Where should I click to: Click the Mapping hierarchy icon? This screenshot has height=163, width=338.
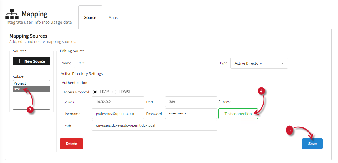pos(12,14)
